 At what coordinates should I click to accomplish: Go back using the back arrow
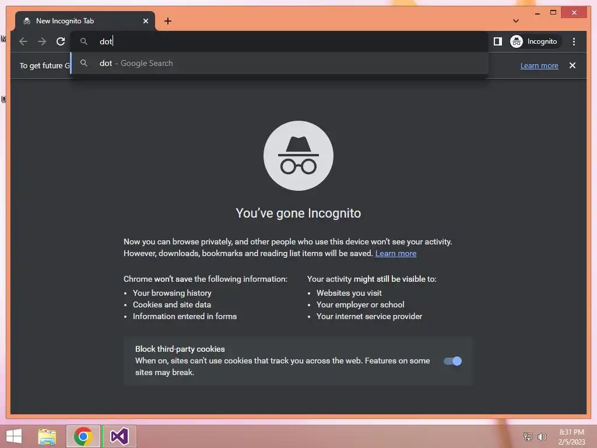click(x=23, y=41)
